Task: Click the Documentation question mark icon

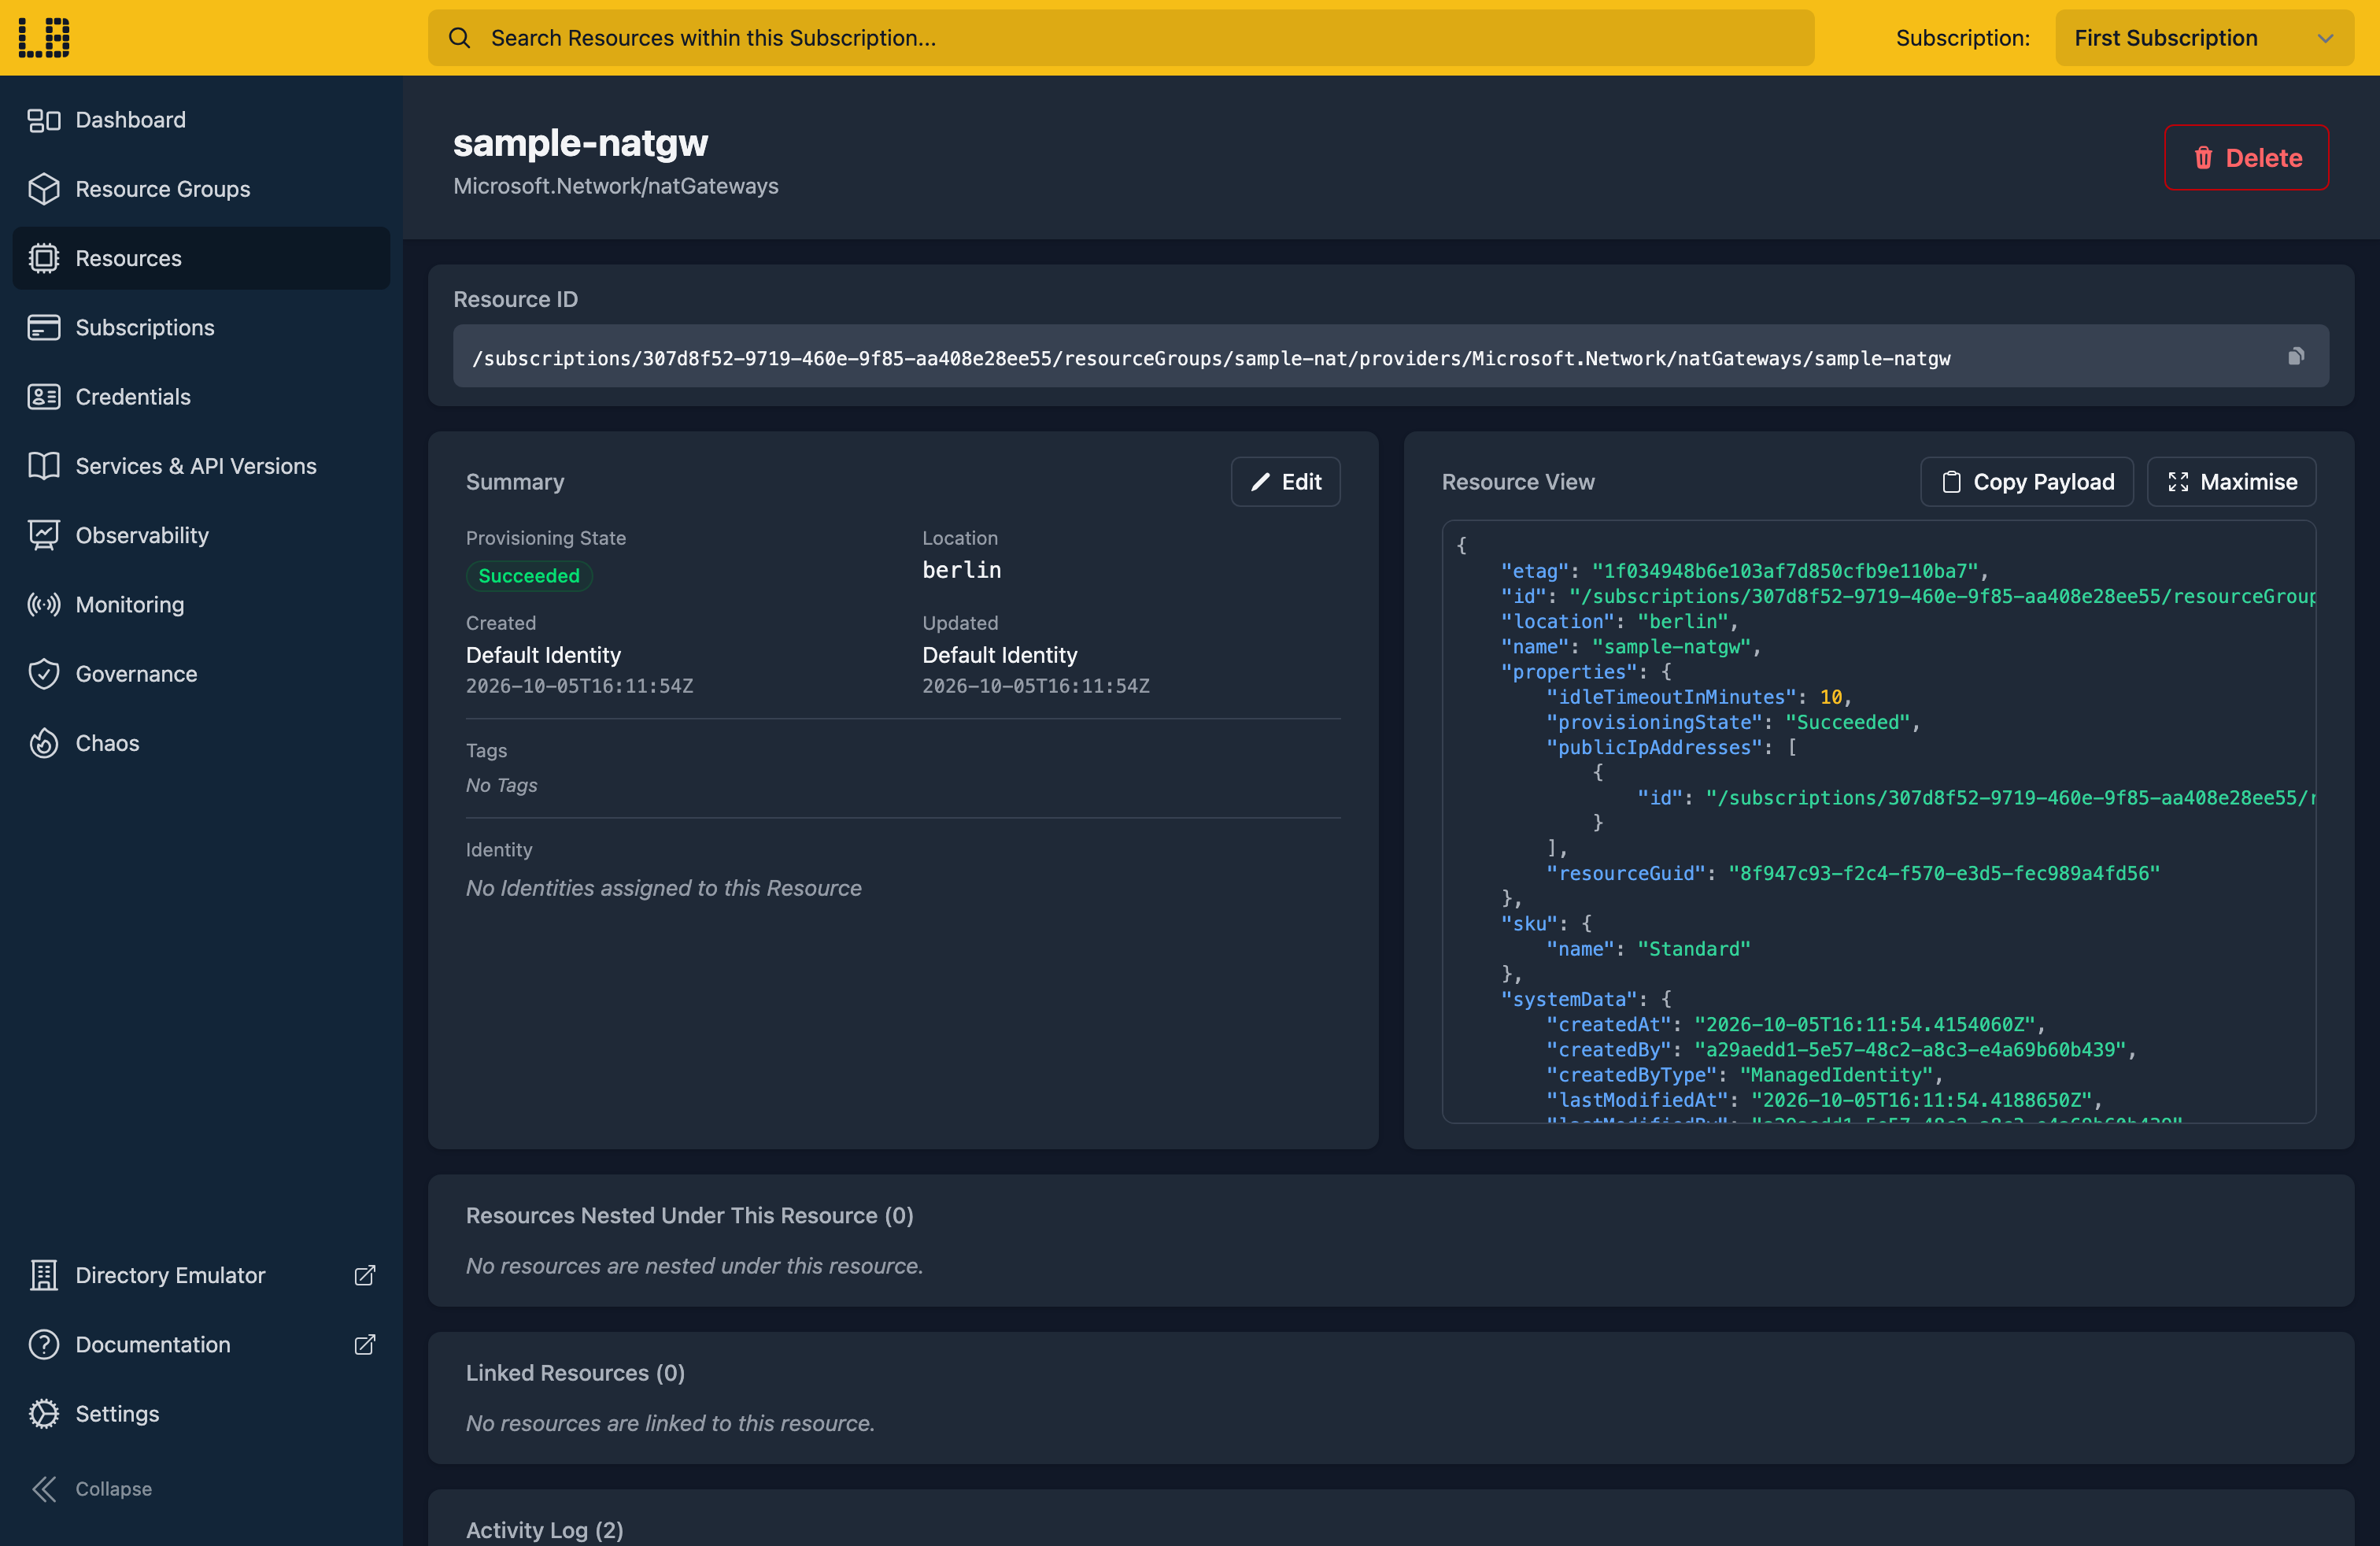Action: coord(44,1344)
